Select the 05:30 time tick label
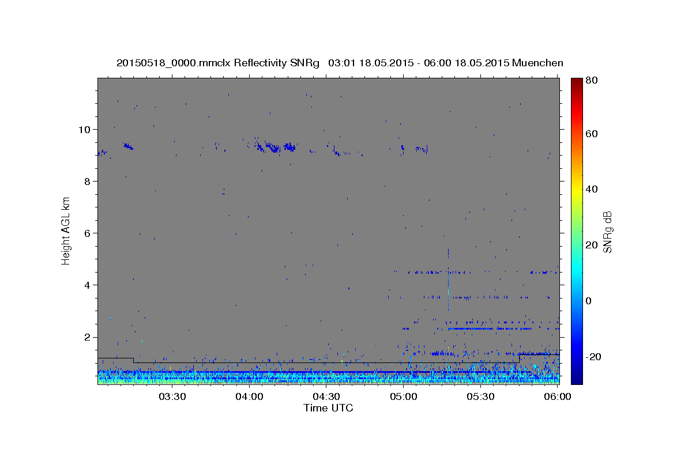The height and width of the screenshot is (461, 692). (481, 396)
